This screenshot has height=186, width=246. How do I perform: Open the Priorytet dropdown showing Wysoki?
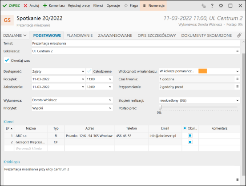(72, 108)
